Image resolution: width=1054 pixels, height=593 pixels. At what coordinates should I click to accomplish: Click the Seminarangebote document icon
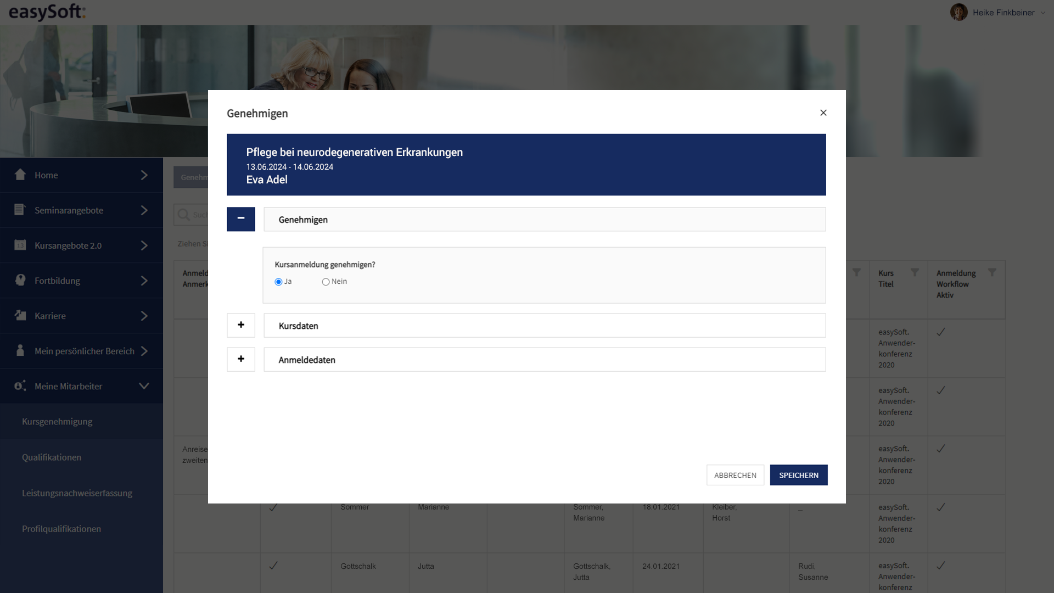tap(20, 210)
